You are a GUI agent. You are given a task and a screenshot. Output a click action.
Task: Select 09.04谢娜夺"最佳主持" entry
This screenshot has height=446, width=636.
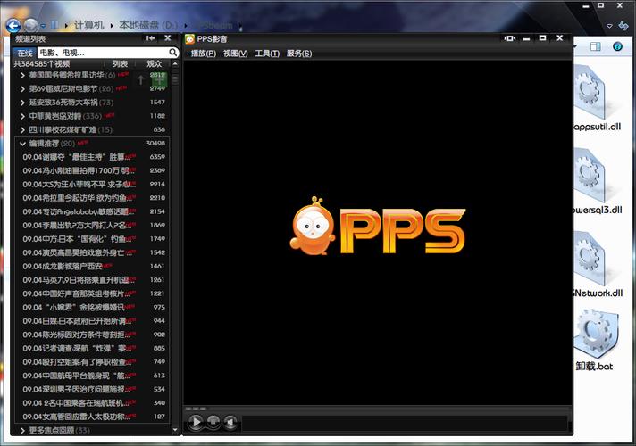pyautogui.click(x=93, y=157)
